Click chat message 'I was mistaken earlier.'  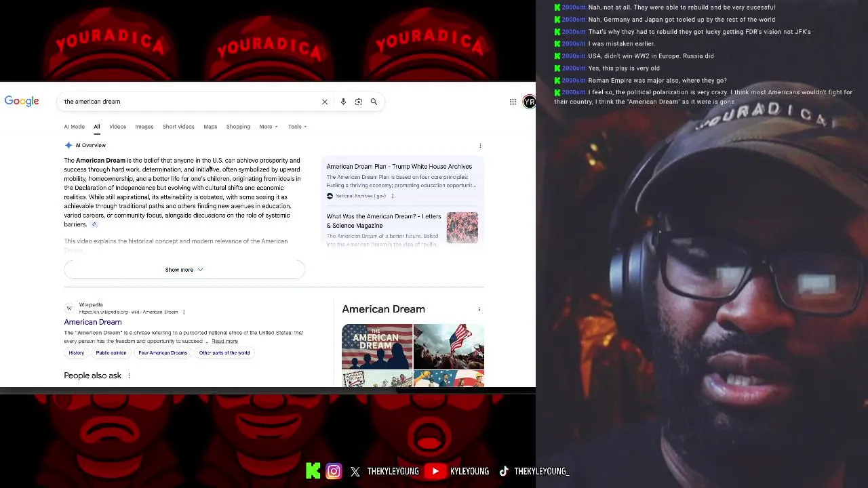621,44
